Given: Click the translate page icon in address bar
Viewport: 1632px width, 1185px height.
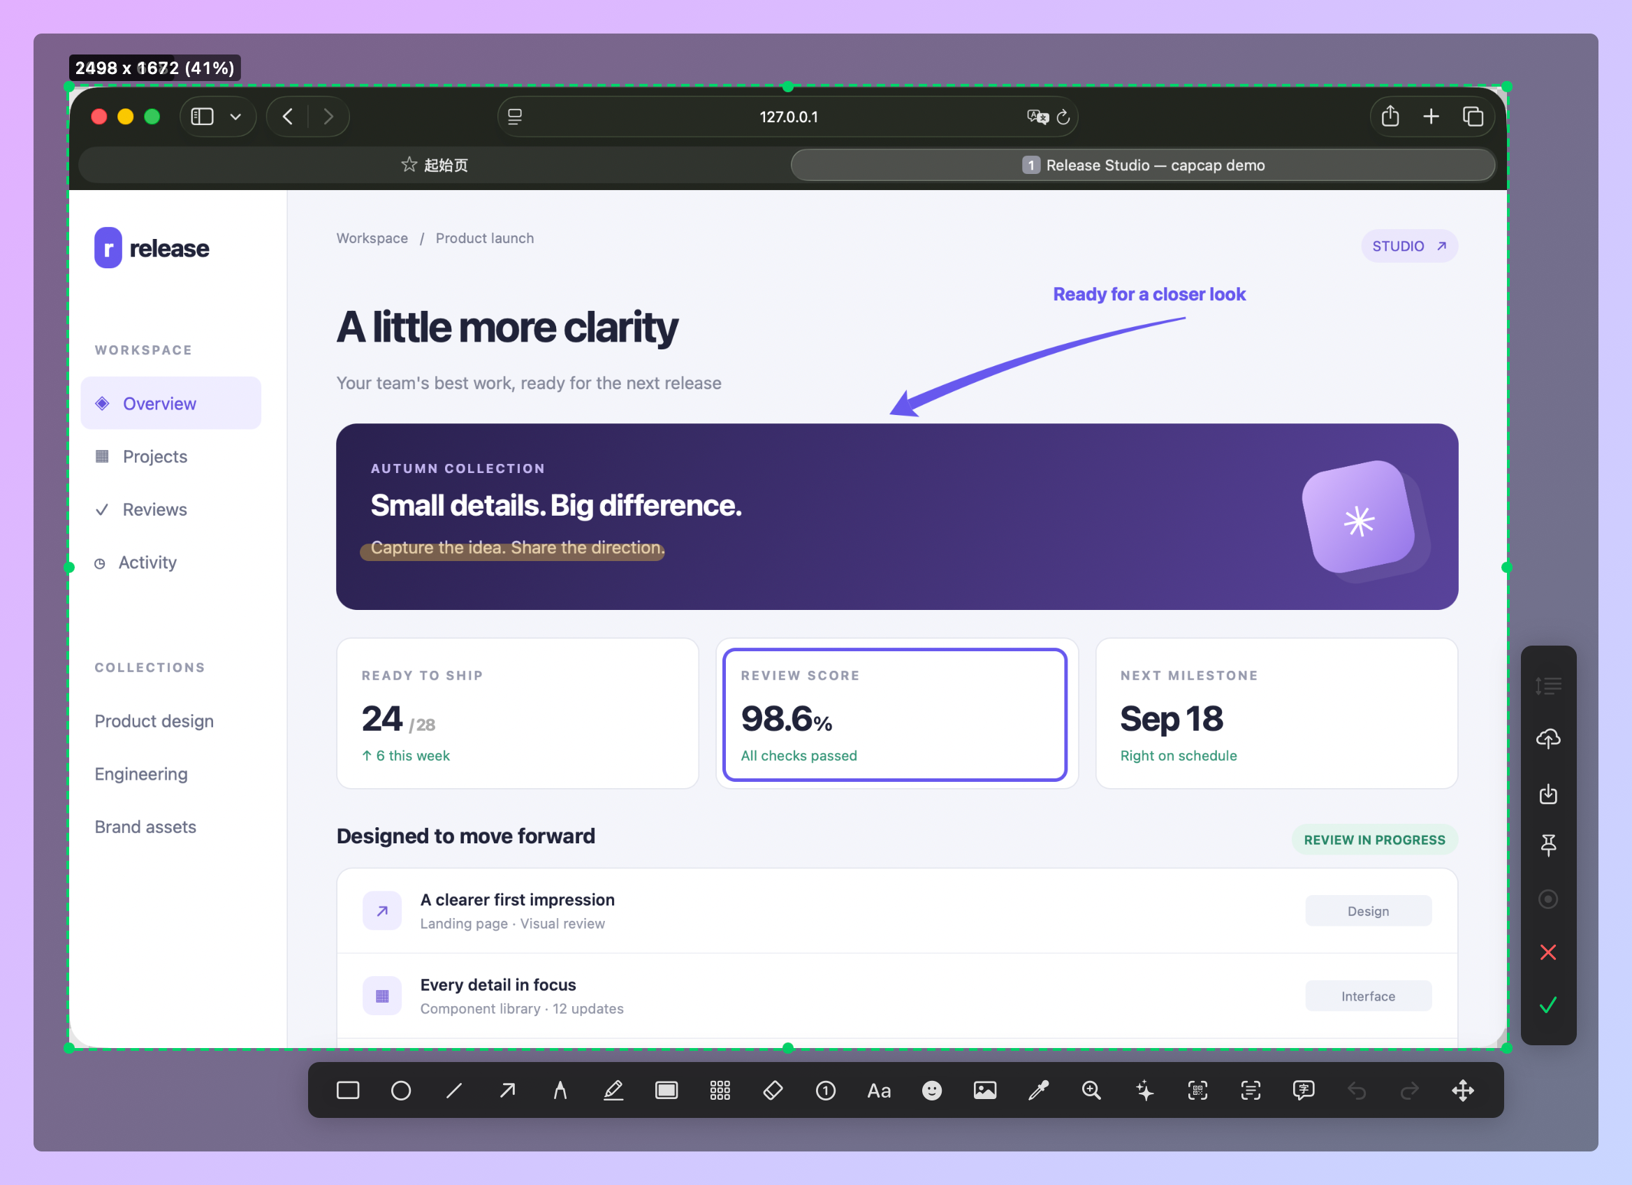Looking at the screenshot, I should tap(1037, 117).
